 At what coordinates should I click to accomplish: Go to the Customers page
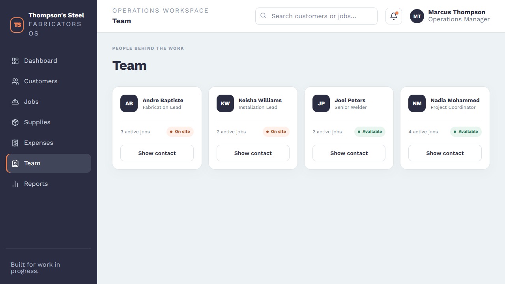[49, 81]
